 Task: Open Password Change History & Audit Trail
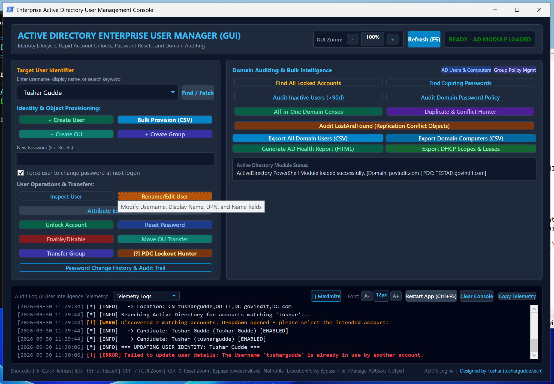click(115, 268)
